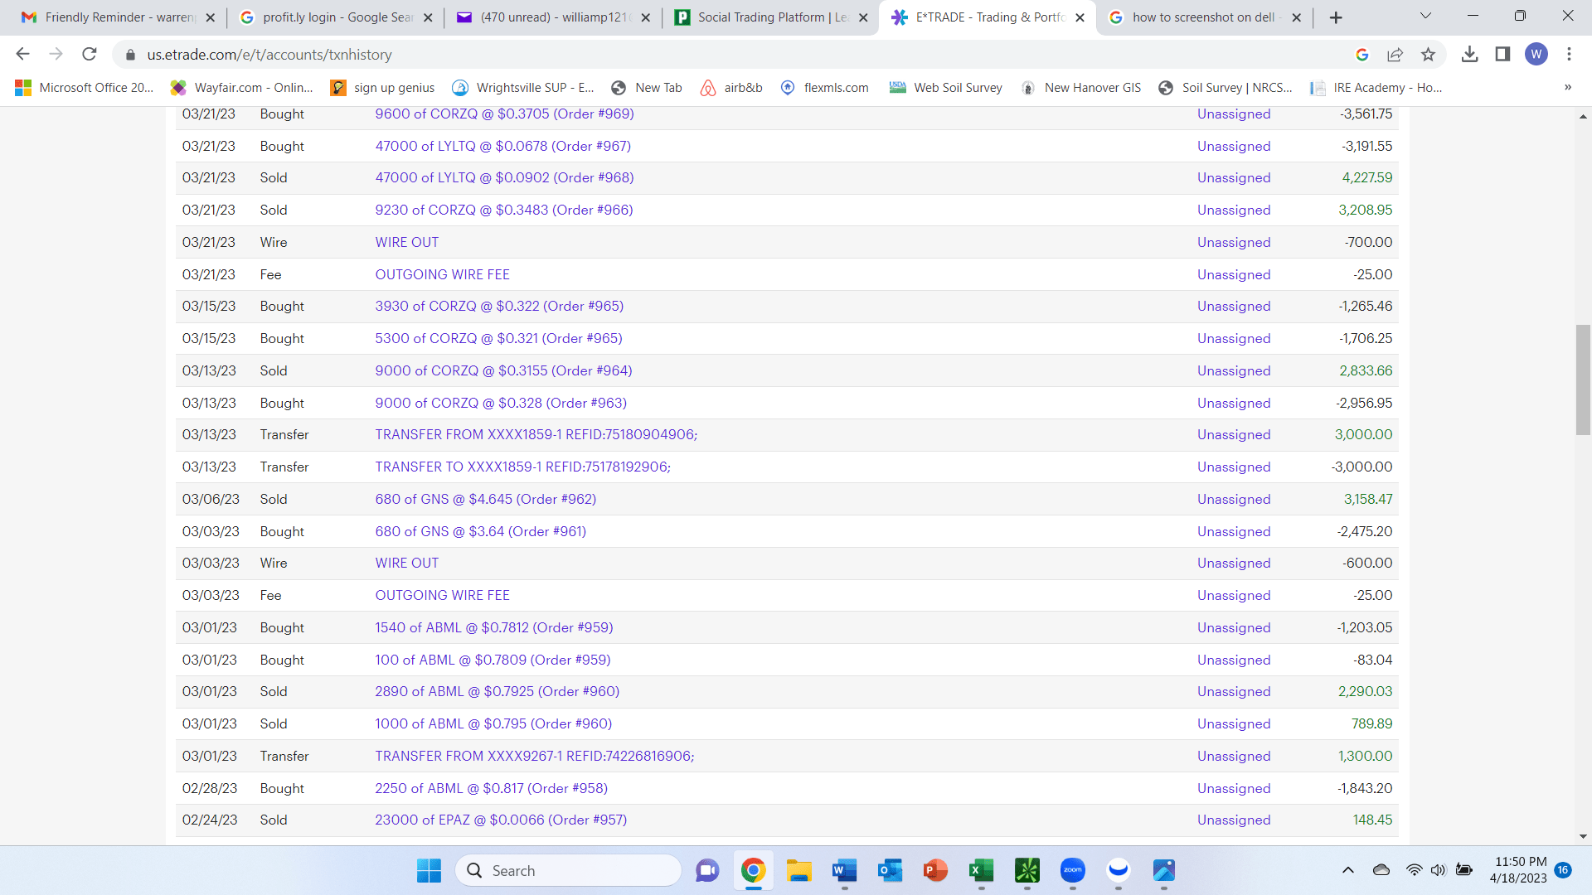Image resolution: width=1592 pixels, height=895 pixels.
Task: Click the share this page icon
Action: 1395,54
